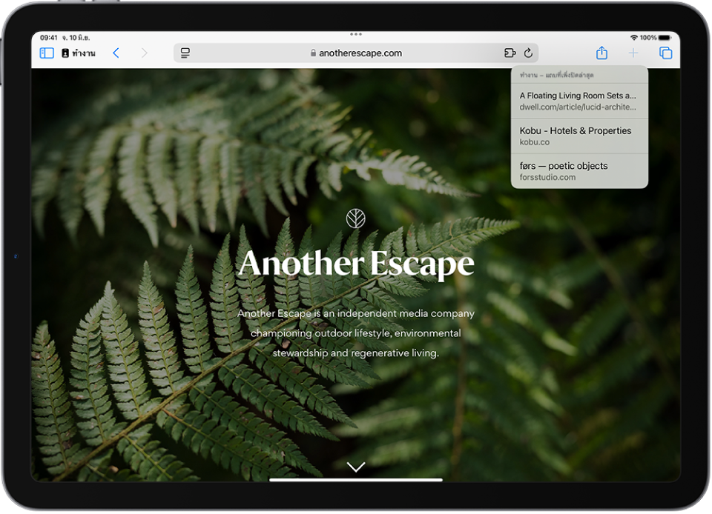Go back to previous page

[x=116, y=53]
